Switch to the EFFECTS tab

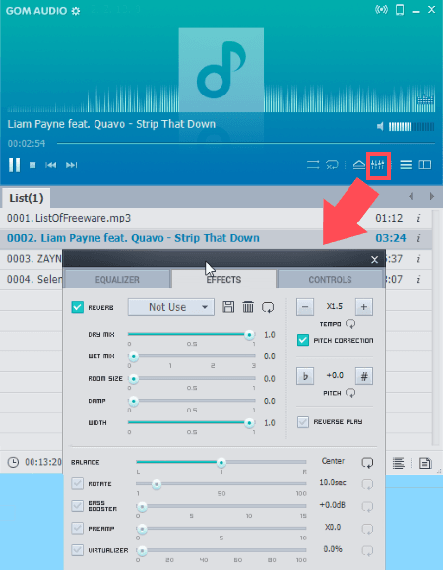point(223,280)
